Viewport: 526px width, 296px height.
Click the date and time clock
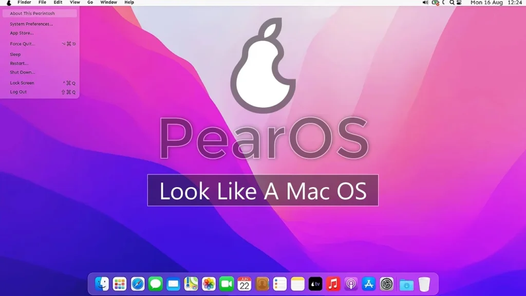click(x=496, y=3)
